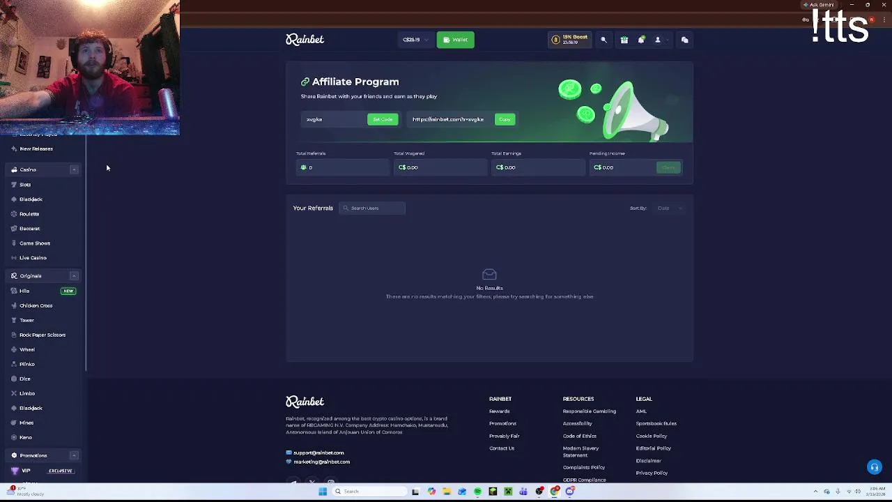Click the Keno game icon
This screenshot has height=502, width=892.
14,437
